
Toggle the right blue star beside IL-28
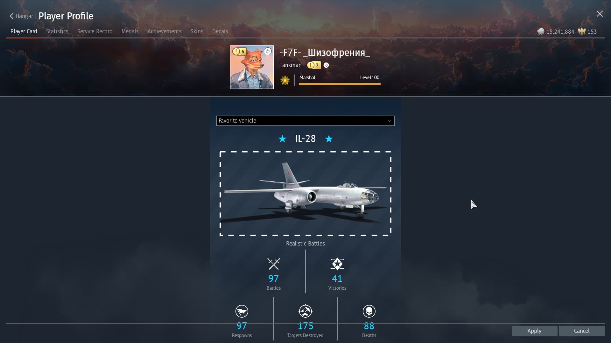coord(329,139)
